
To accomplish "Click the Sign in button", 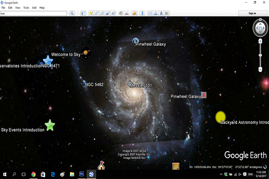I will point(252,13).
